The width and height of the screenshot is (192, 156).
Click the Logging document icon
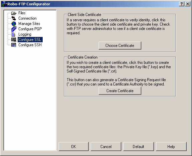[x=13, y=34]
